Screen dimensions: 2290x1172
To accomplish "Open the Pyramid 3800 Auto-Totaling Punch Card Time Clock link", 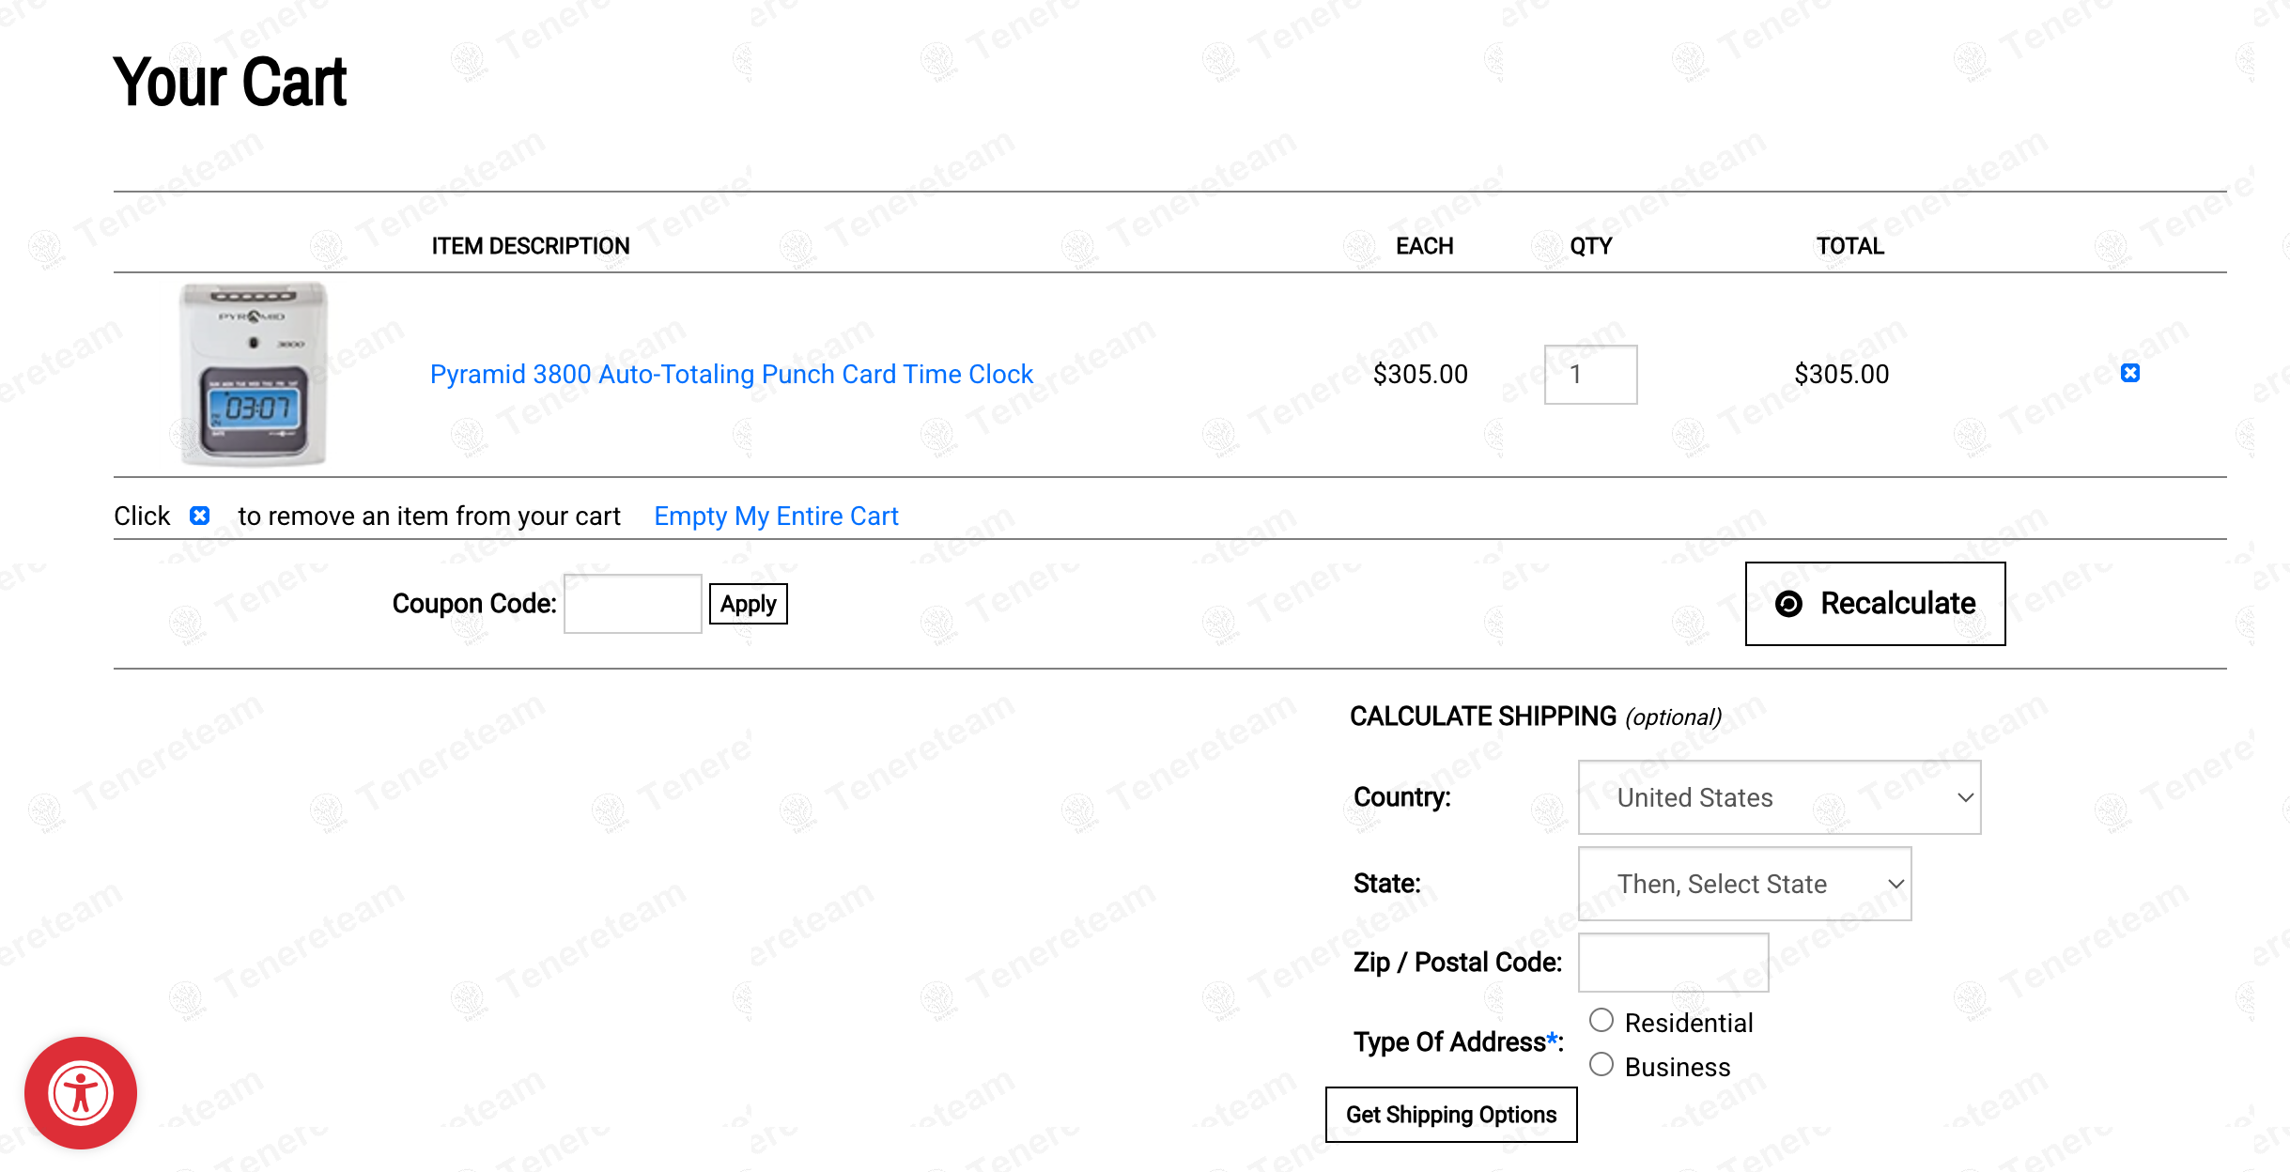I will [x=731, y=374].
